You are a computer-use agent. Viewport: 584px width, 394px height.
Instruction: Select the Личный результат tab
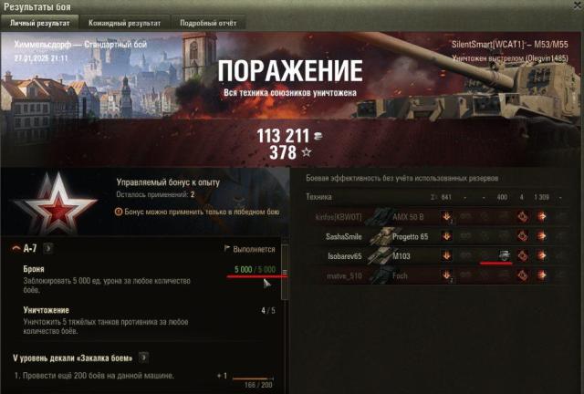39,23
